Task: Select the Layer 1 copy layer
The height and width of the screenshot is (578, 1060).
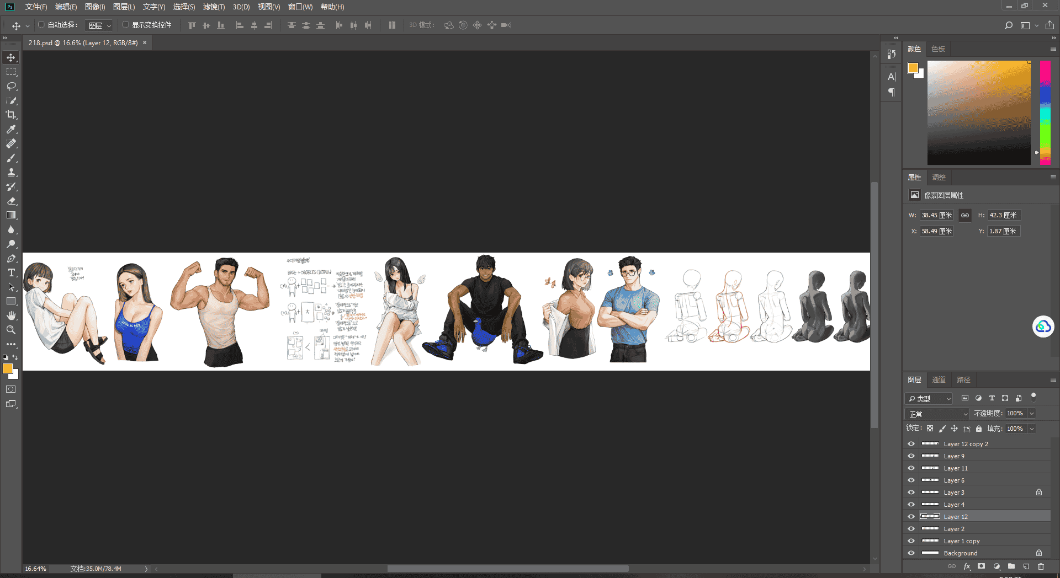Action: (978, 541)
